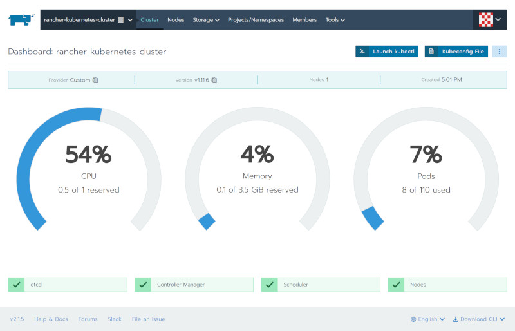Select the Cluster tab
Image resolution: width=515 pixels, height=331 pixels.
coord(149,20)
